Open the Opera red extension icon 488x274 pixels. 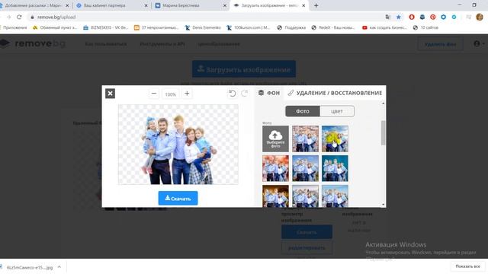412,17
